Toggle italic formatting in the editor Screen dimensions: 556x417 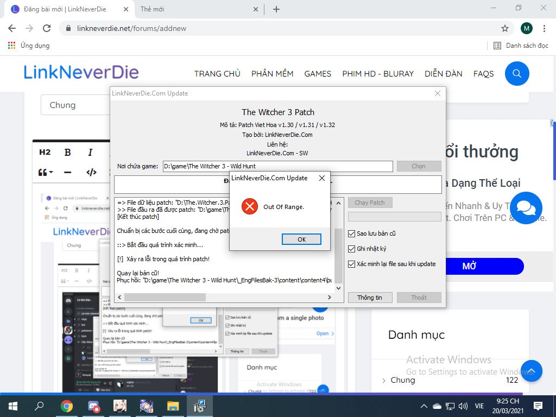(90, 153)
